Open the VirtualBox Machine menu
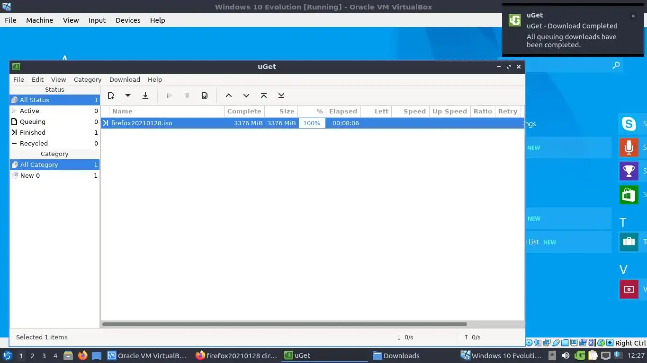Viewport: 647px width, 363px height. click(39, 20)
